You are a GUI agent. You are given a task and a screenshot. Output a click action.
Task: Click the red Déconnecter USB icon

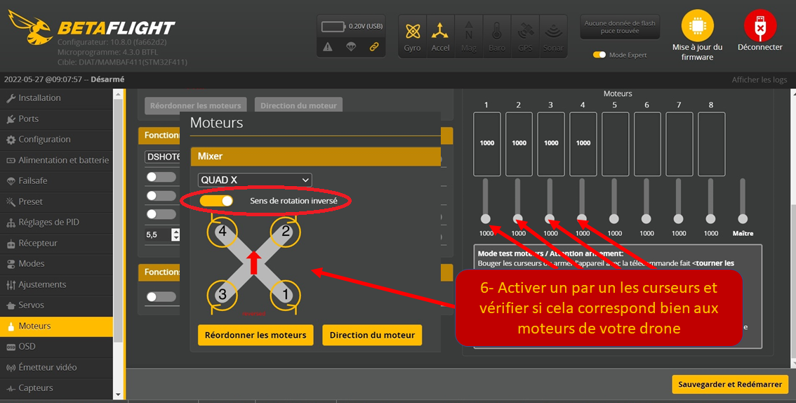click(759, 27)
